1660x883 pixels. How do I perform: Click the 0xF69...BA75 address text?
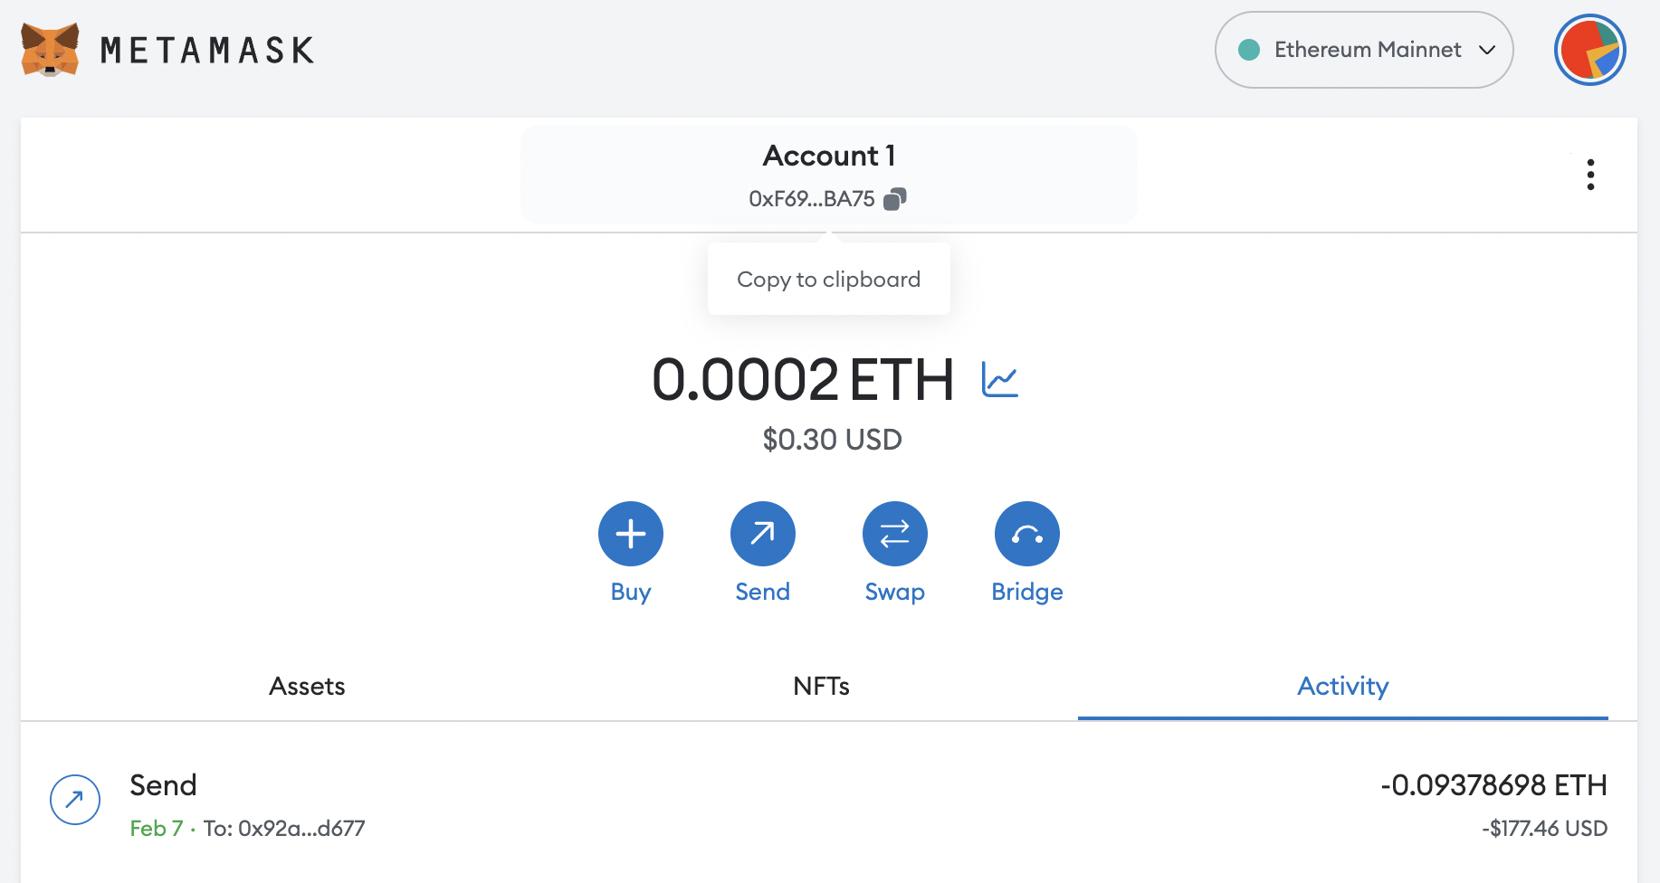tap(812, 199)
